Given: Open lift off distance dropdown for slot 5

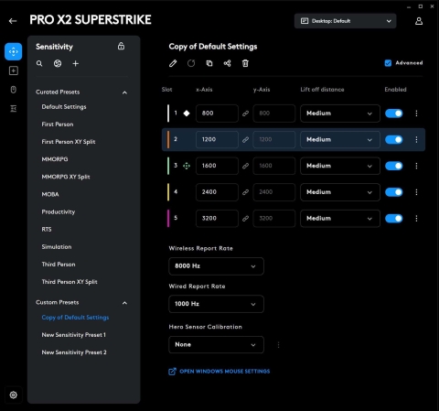Looking at the screenshot, I should pos(340,219).
